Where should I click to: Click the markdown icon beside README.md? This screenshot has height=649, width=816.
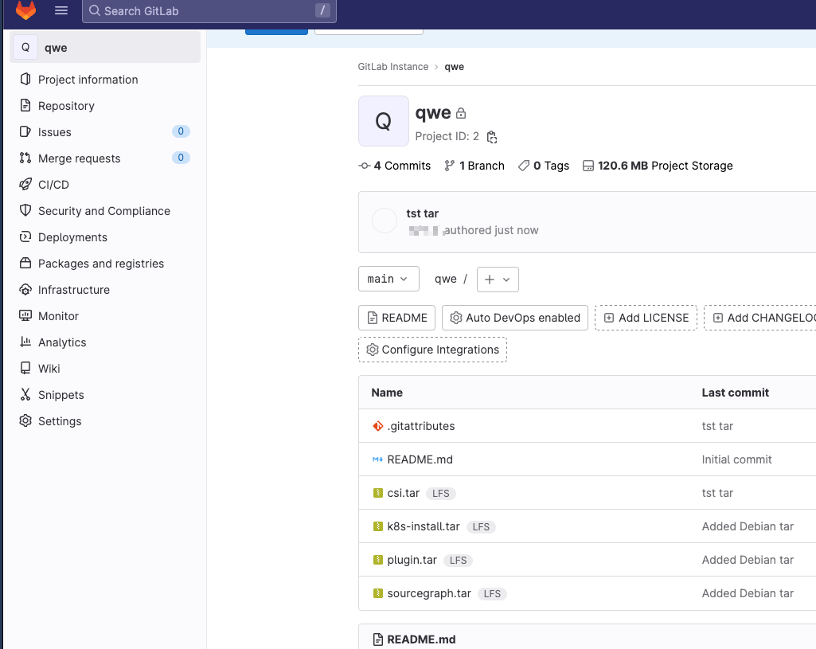378,459
